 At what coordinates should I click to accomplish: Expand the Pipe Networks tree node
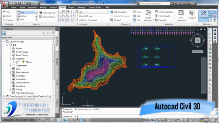tap(10, 72)
